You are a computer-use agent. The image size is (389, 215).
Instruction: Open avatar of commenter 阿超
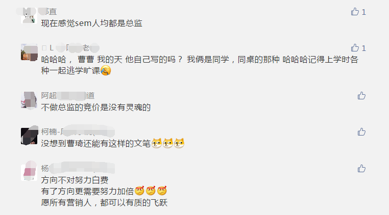[29, 100]
